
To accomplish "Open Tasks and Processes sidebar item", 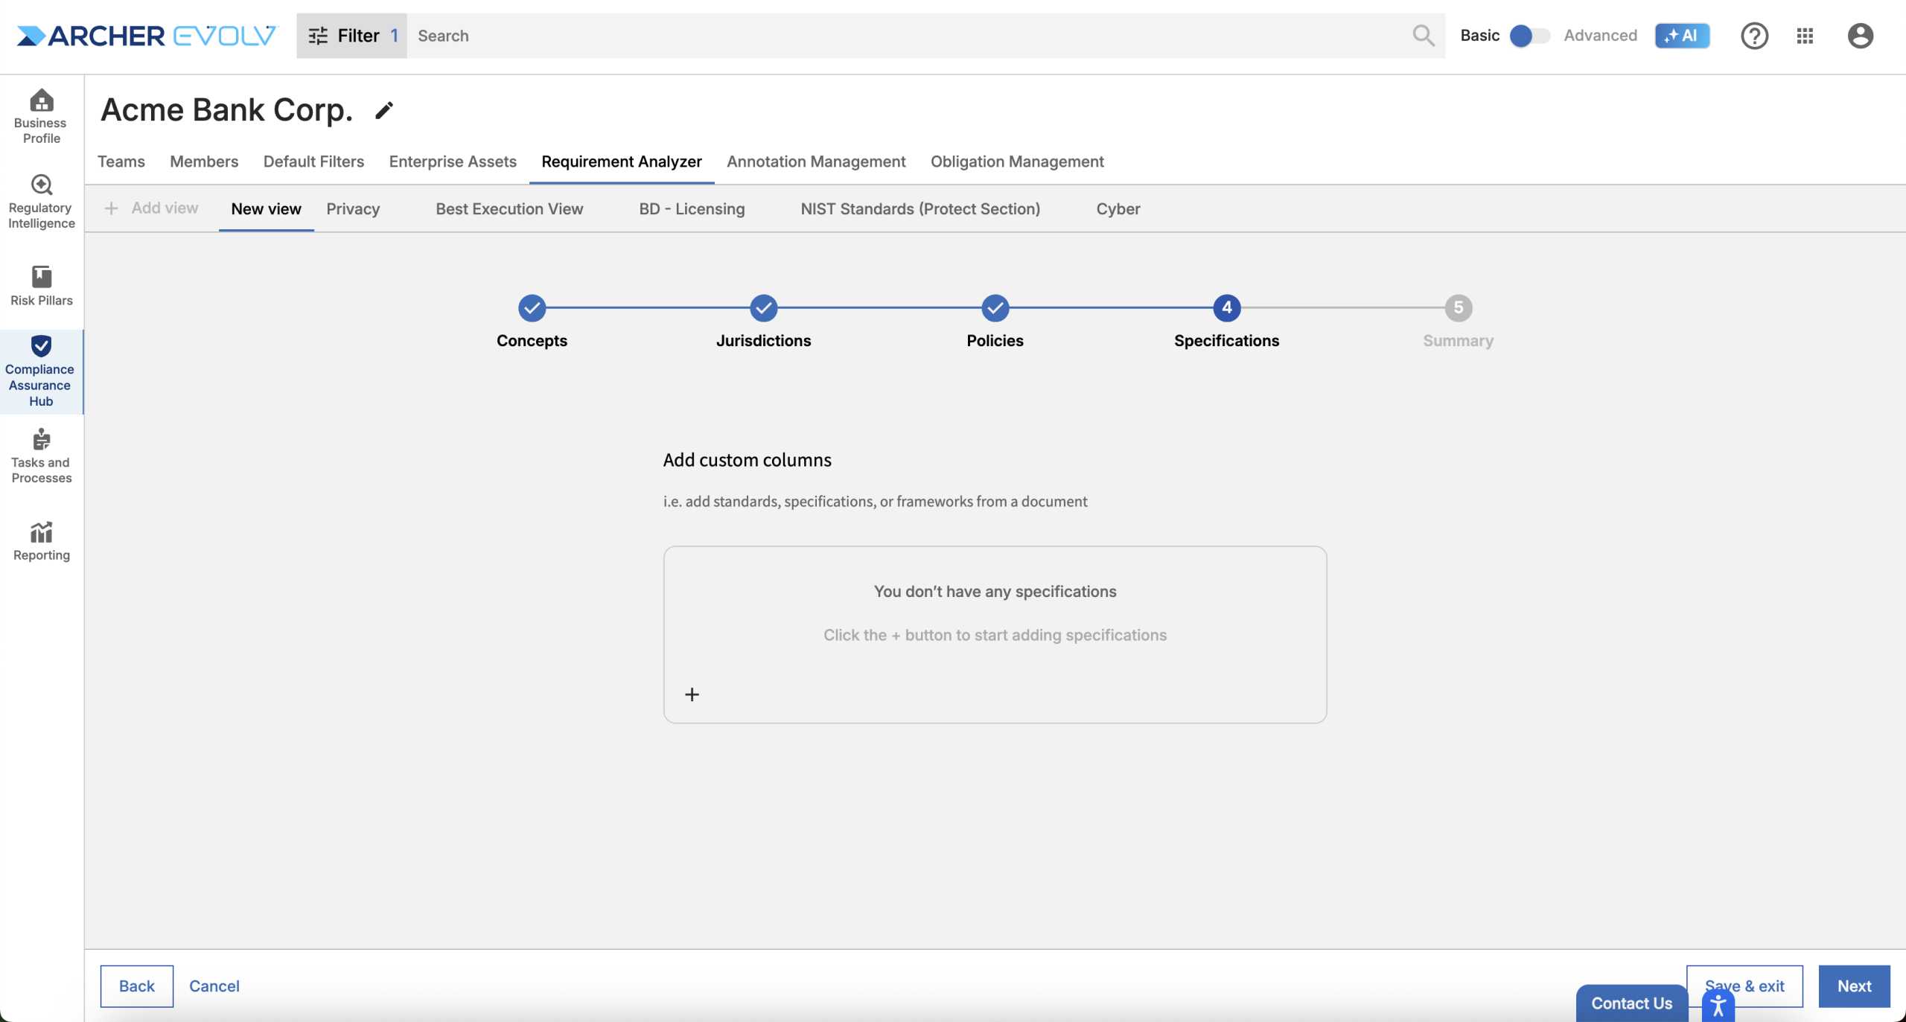I will 41,456.
